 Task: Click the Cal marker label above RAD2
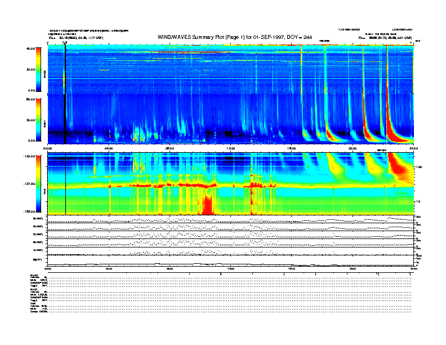65,42
